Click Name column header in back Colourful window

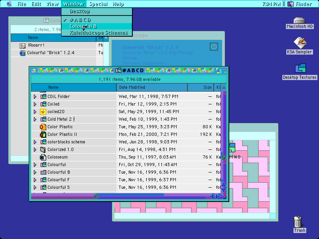coord(53,37)
